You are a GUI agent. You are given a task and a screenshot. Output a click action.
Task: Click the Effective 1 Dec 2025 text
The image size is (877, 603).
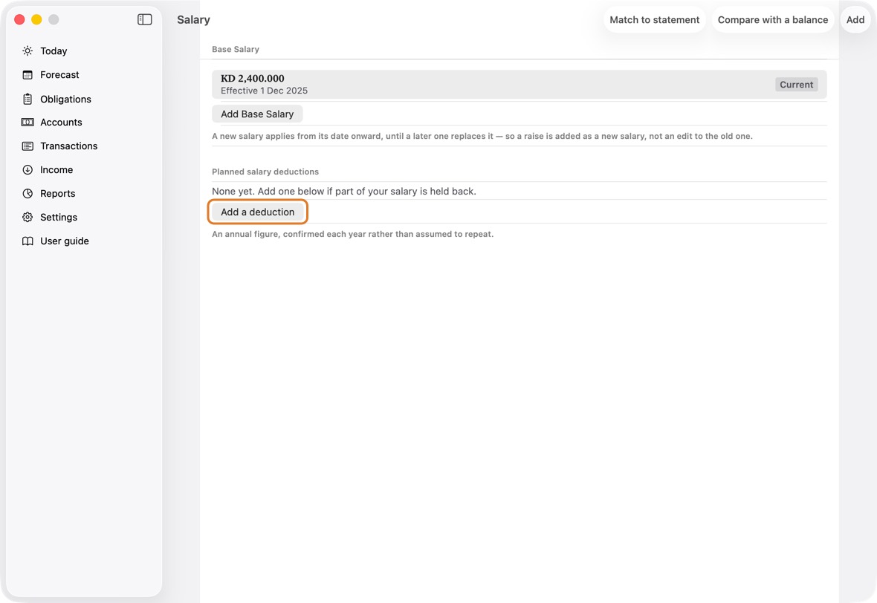coord(264,91)
